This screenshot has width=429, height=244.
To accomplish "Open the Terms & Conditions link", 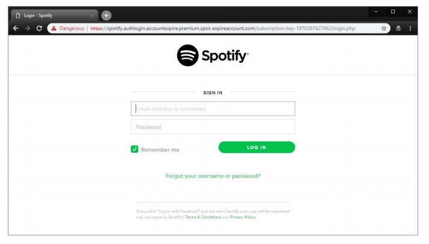I will (203, 217).
